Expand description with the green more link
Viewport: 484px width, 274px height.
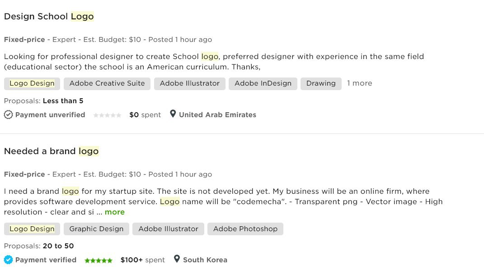pyautogui.click(x=114, y=212)
